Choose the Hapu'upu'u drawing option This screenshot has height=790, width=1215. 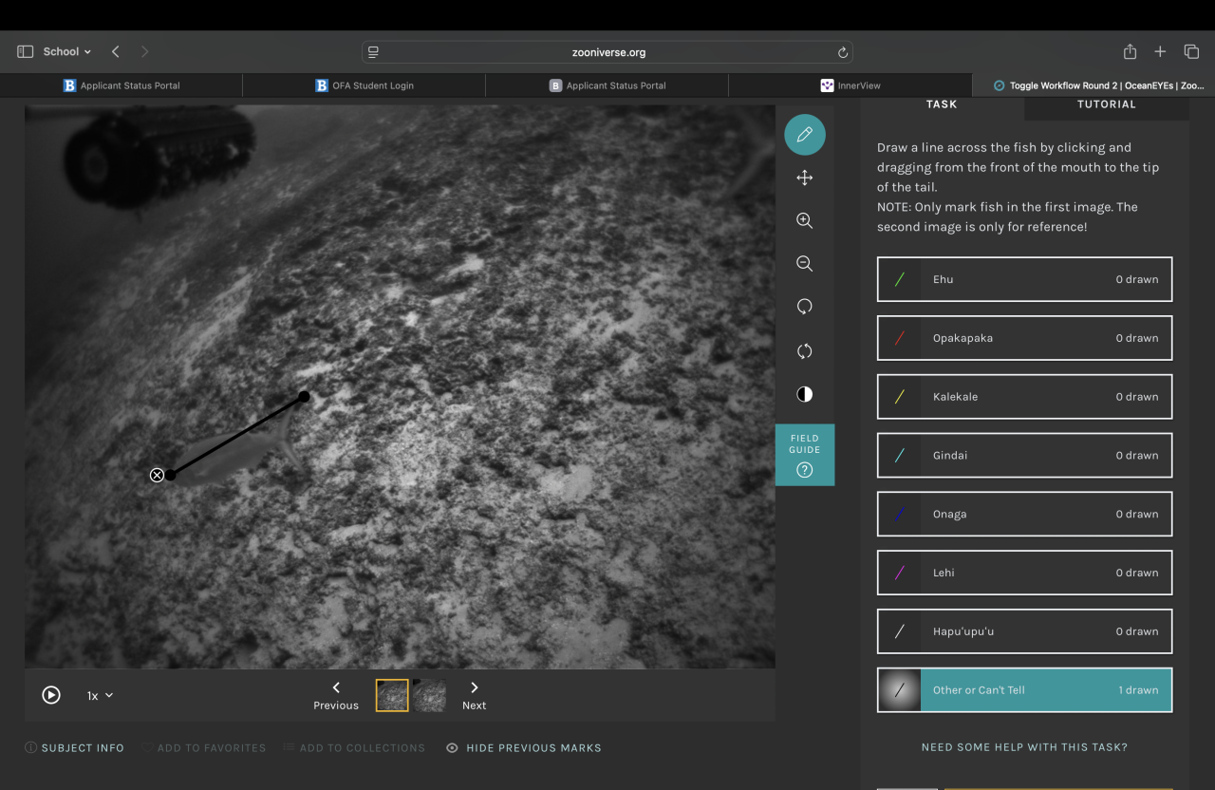[x=1024, y=631]
